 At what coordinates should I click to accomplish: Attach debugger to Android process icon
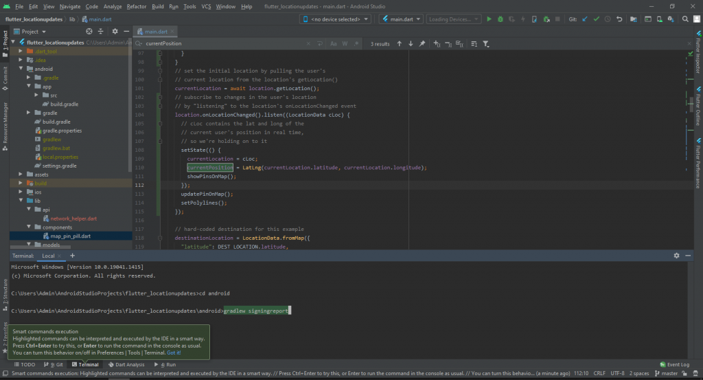(546, 19)
